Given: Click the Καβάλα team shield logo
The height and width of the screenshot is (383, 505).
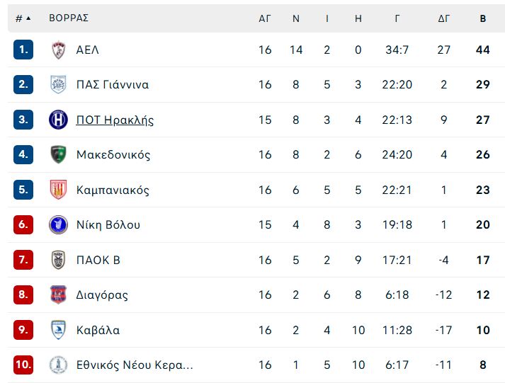Looking at the screenshot, I should (59, 330).
